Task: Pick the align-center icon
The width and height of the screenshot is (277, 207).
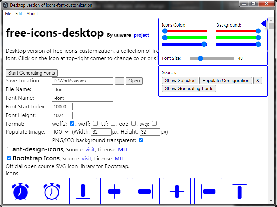Action: [114, 191]
